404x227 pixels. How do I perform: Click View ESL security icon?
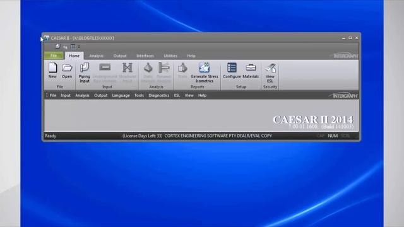270,73
